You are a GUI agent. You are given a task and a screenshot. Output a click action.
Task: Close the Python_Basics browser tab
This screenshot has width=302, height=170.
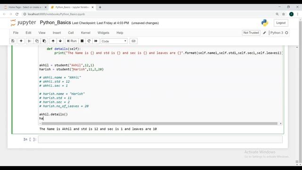pos(92,8)
